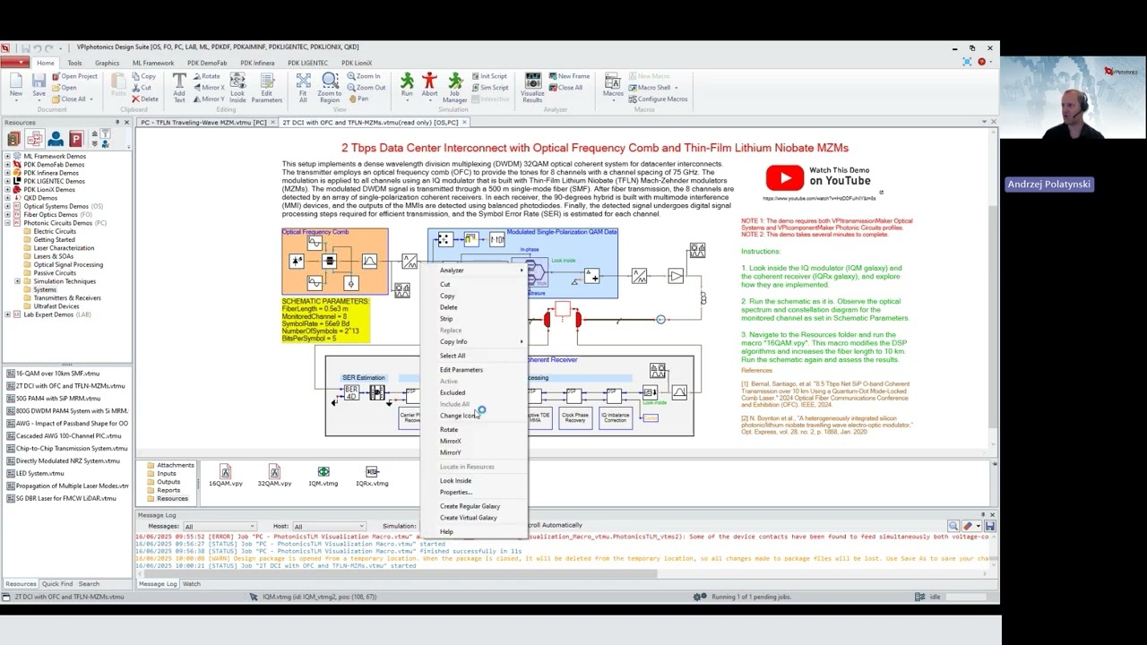Click Rotate in the Editing group

point(205,76)
